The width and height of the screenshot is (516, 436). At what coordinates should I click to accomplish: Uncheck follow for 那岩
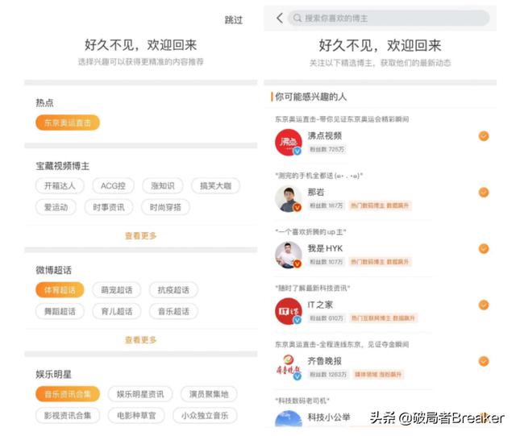point(484,192)
